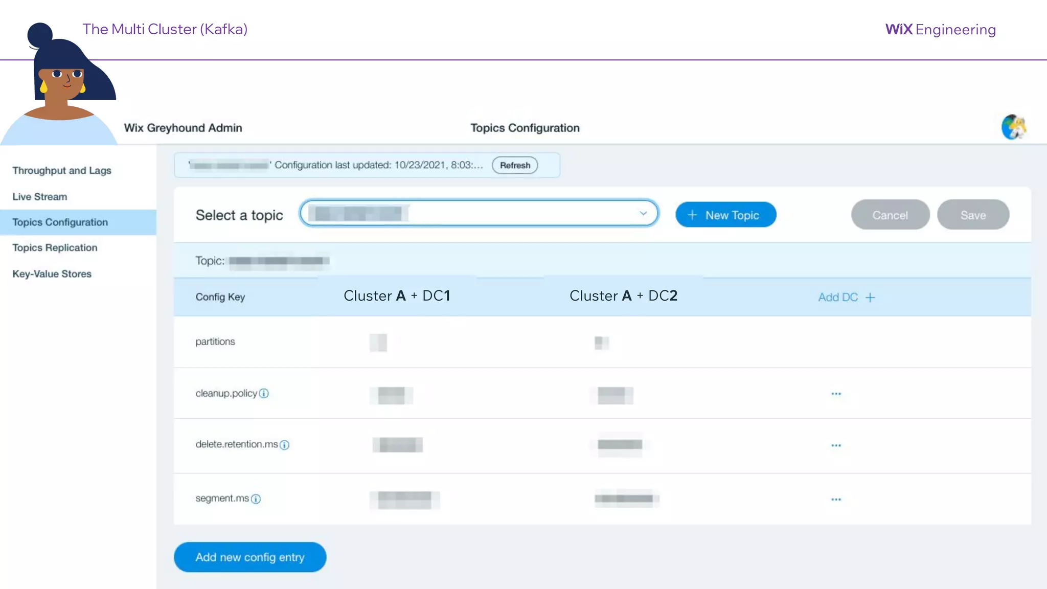Open the segment.ms row options menu
The width and height of the screenshot is (1047, 589).
pyautogui.click(x=836, y=500)
